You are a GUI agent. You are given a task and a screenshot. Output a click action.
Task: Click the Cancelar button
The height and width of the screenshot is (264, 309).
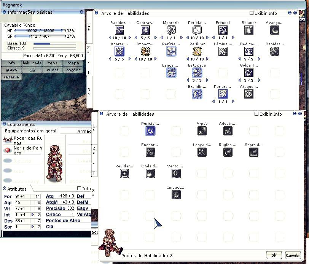pos(293,255)
